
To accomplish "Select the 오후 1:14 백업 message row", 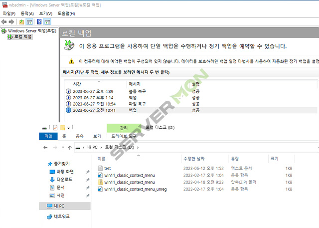I will 191,98.
